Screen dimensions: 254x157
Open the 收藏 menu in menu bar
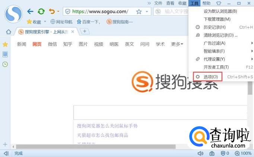click(x=182, y=3)
